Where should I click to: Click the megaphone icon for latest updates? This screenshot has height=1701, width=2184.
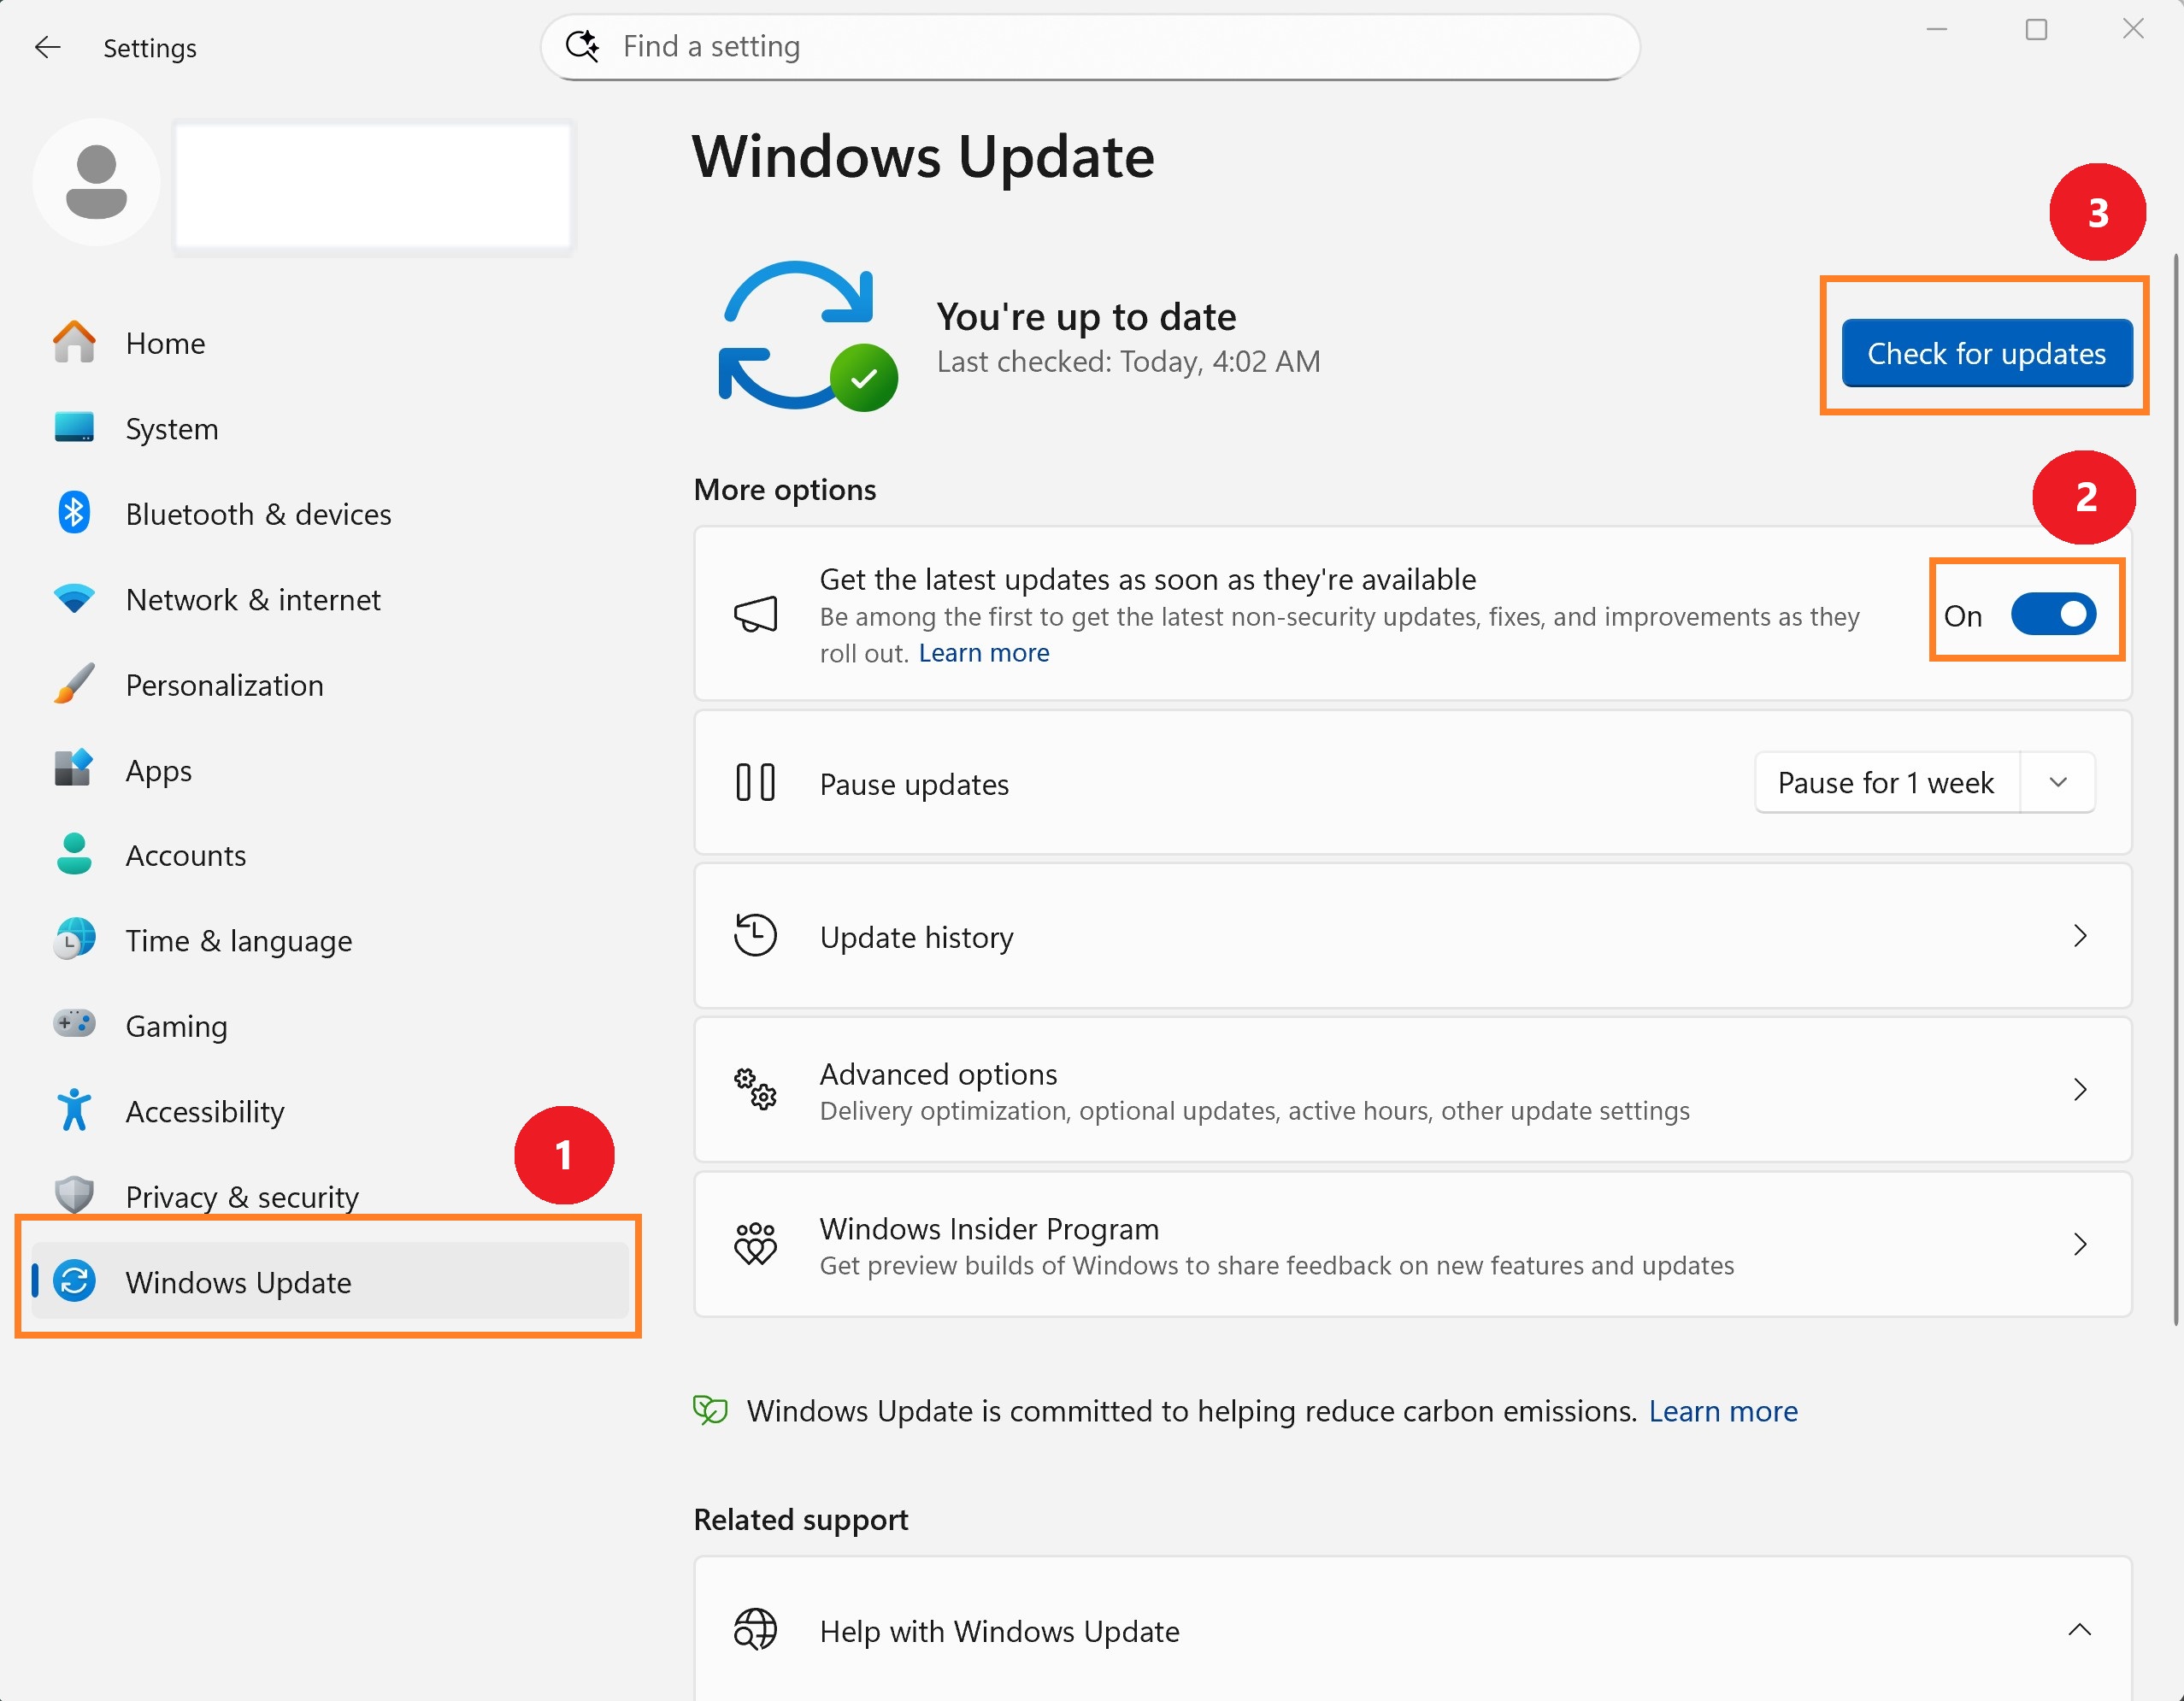pos(756,615)
